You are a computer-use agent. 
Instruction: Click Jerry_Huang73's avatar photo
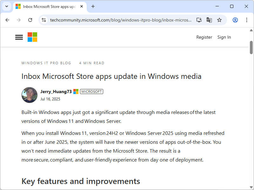[30, 95]
